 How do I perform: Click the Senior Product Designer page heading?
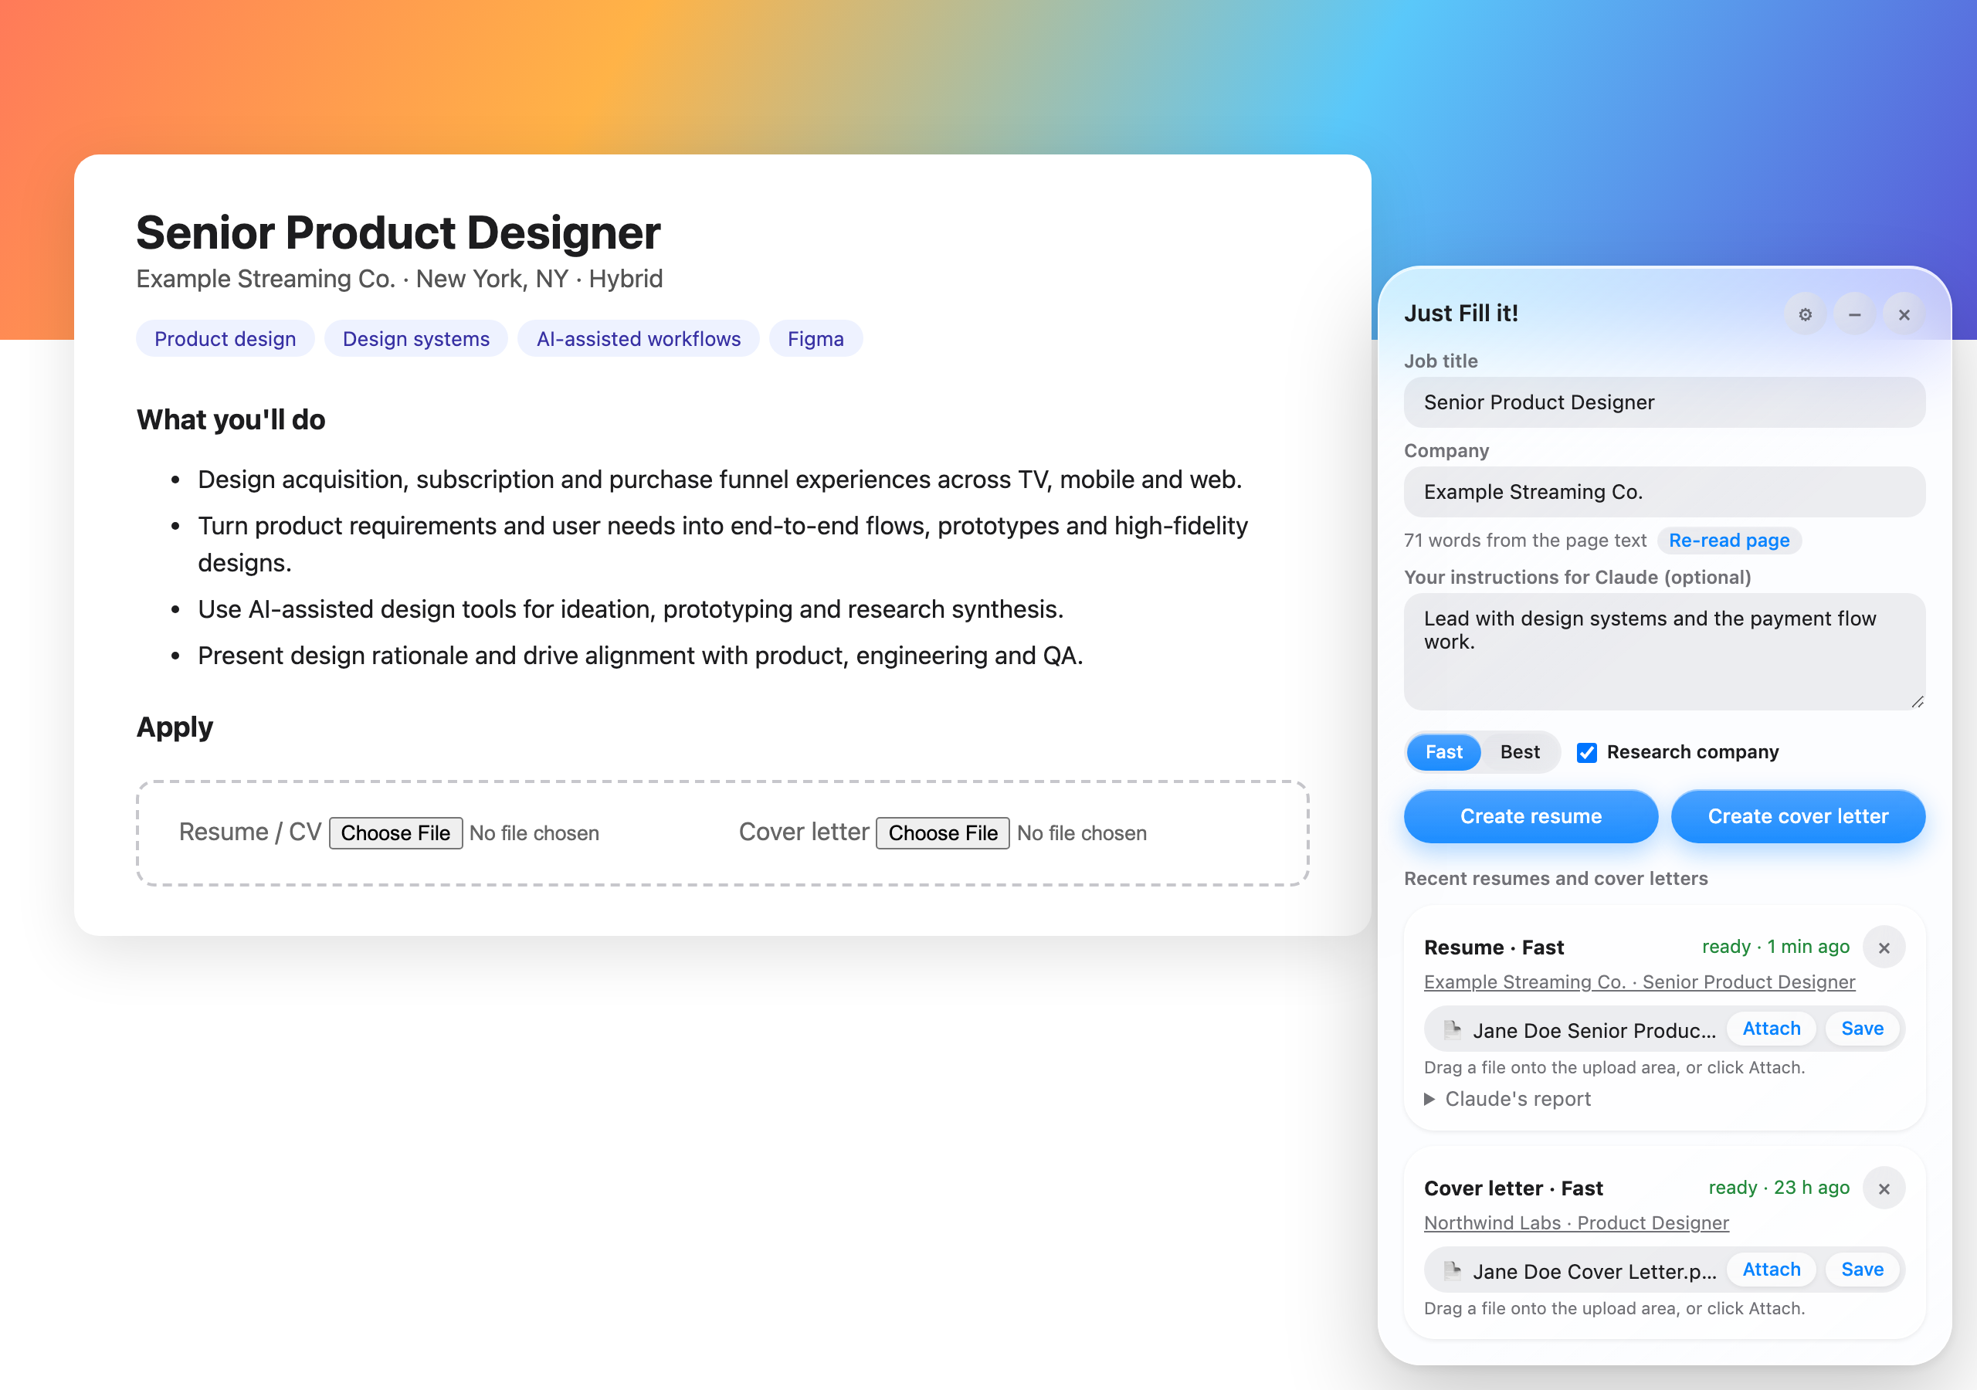pos(398,232)
